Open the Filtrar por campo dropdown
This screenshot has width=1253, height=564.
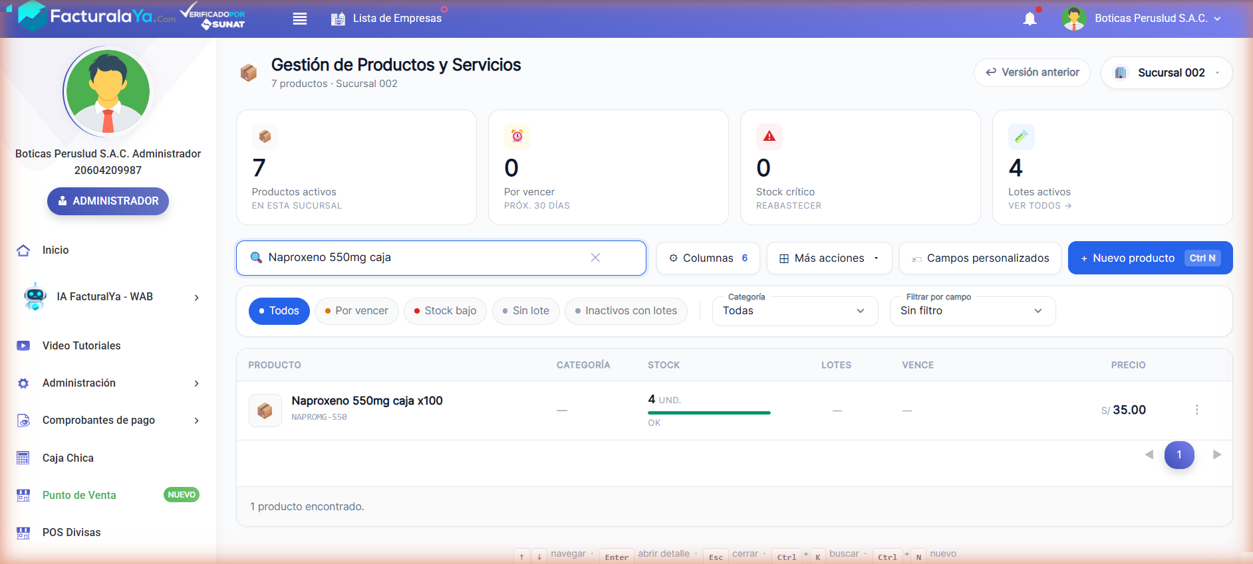click(x=972, y=311)
